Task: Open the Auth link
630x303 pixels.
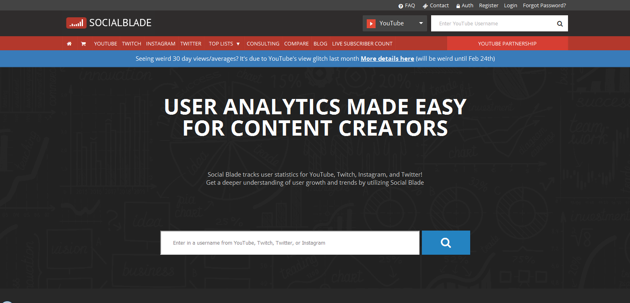Action: point(467,6)
